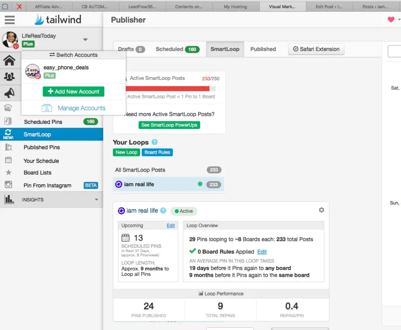The height and width of the screenshot is (330, 401).
Task: Open the Manage Accounts link
Action: coord(81,108)
